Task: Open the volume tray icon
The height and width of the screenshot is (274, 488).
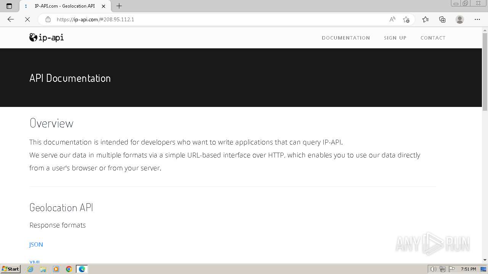Action: pos(433,269)
